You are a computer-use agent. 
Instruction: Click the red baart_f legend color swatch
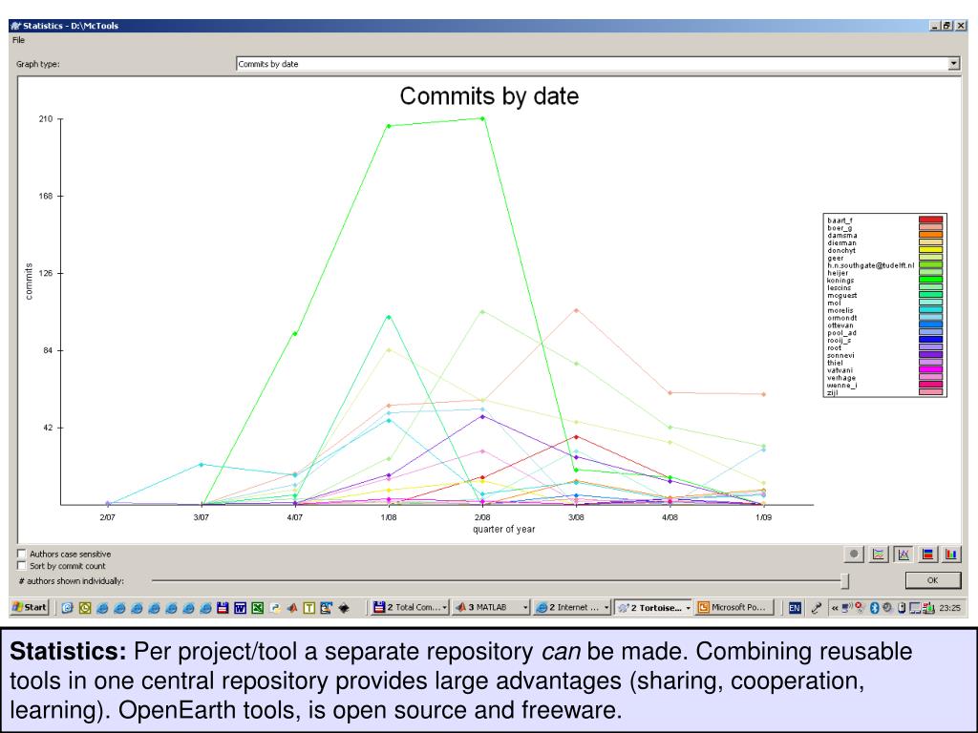click(930, 220)
